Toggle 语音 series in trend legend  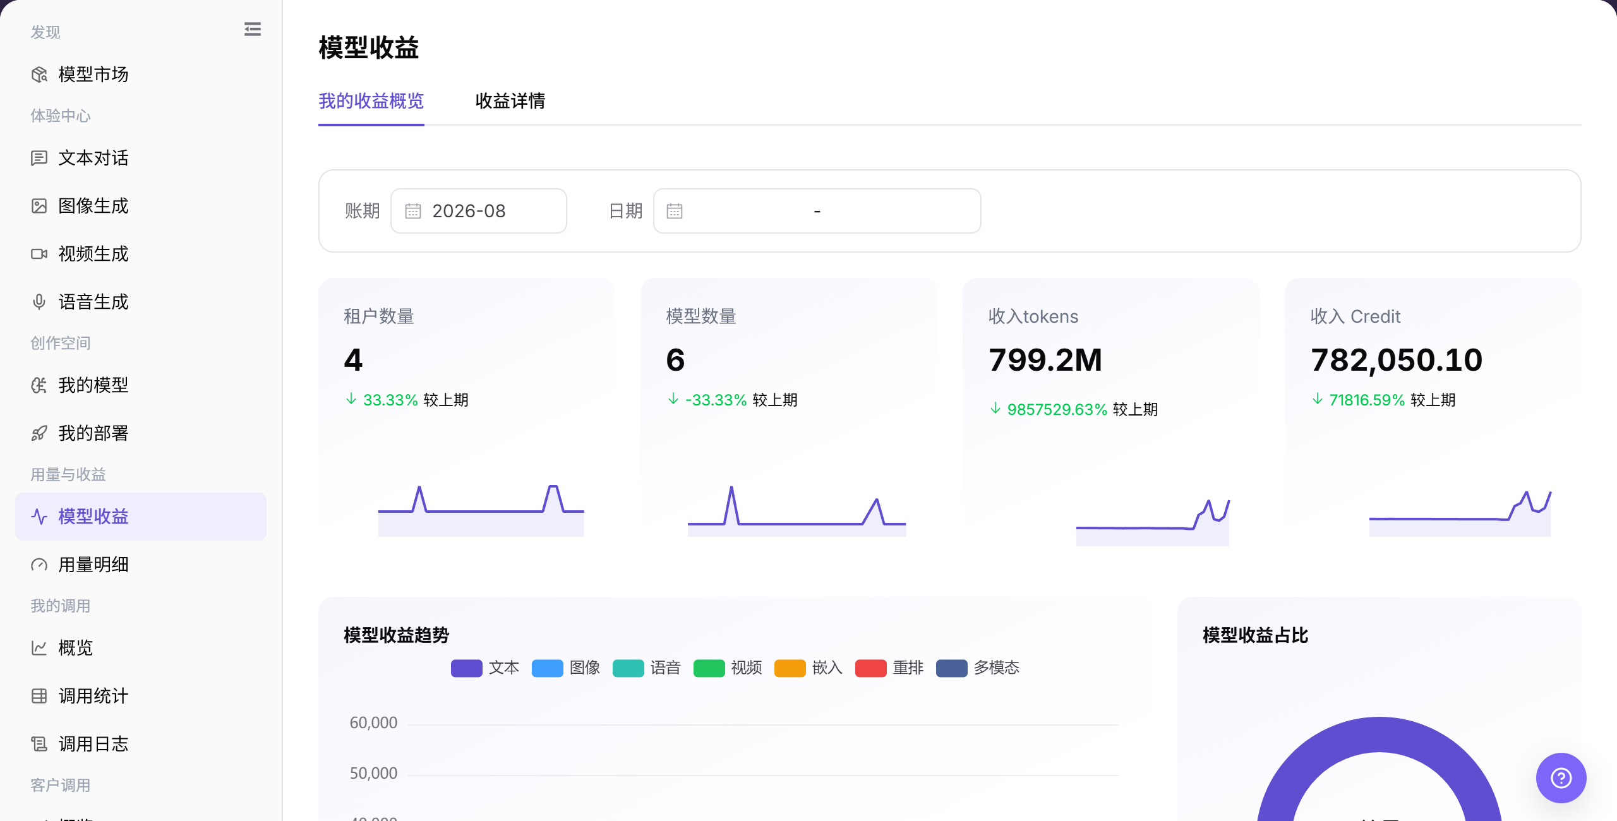tap(647, 668)
